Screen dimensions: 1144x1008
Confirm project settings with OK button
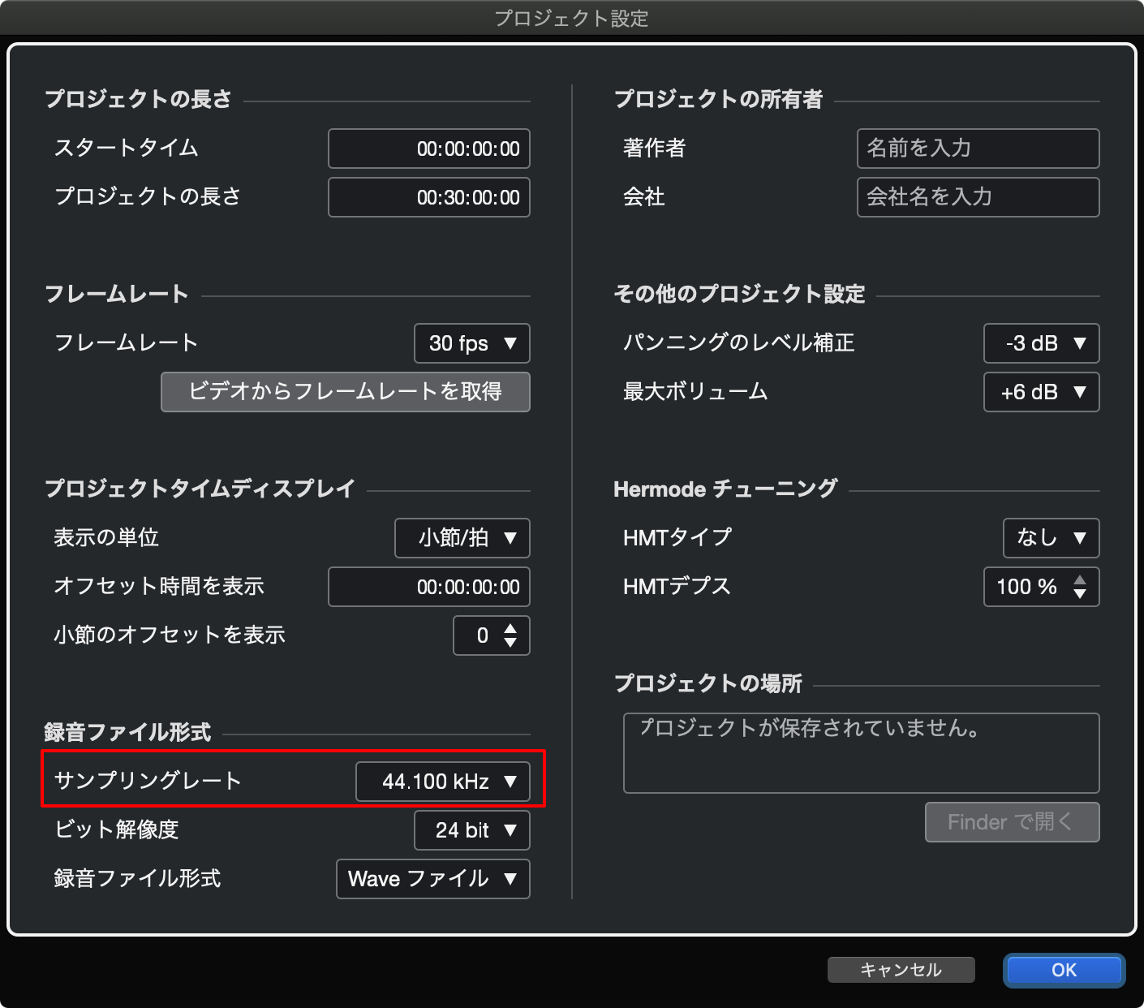click(x=1064, y=970)
